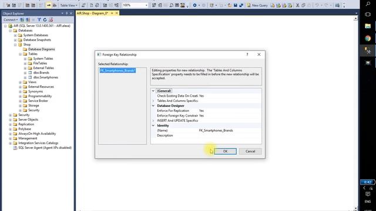Click the Save icon in the toolbar

(236, 5)
